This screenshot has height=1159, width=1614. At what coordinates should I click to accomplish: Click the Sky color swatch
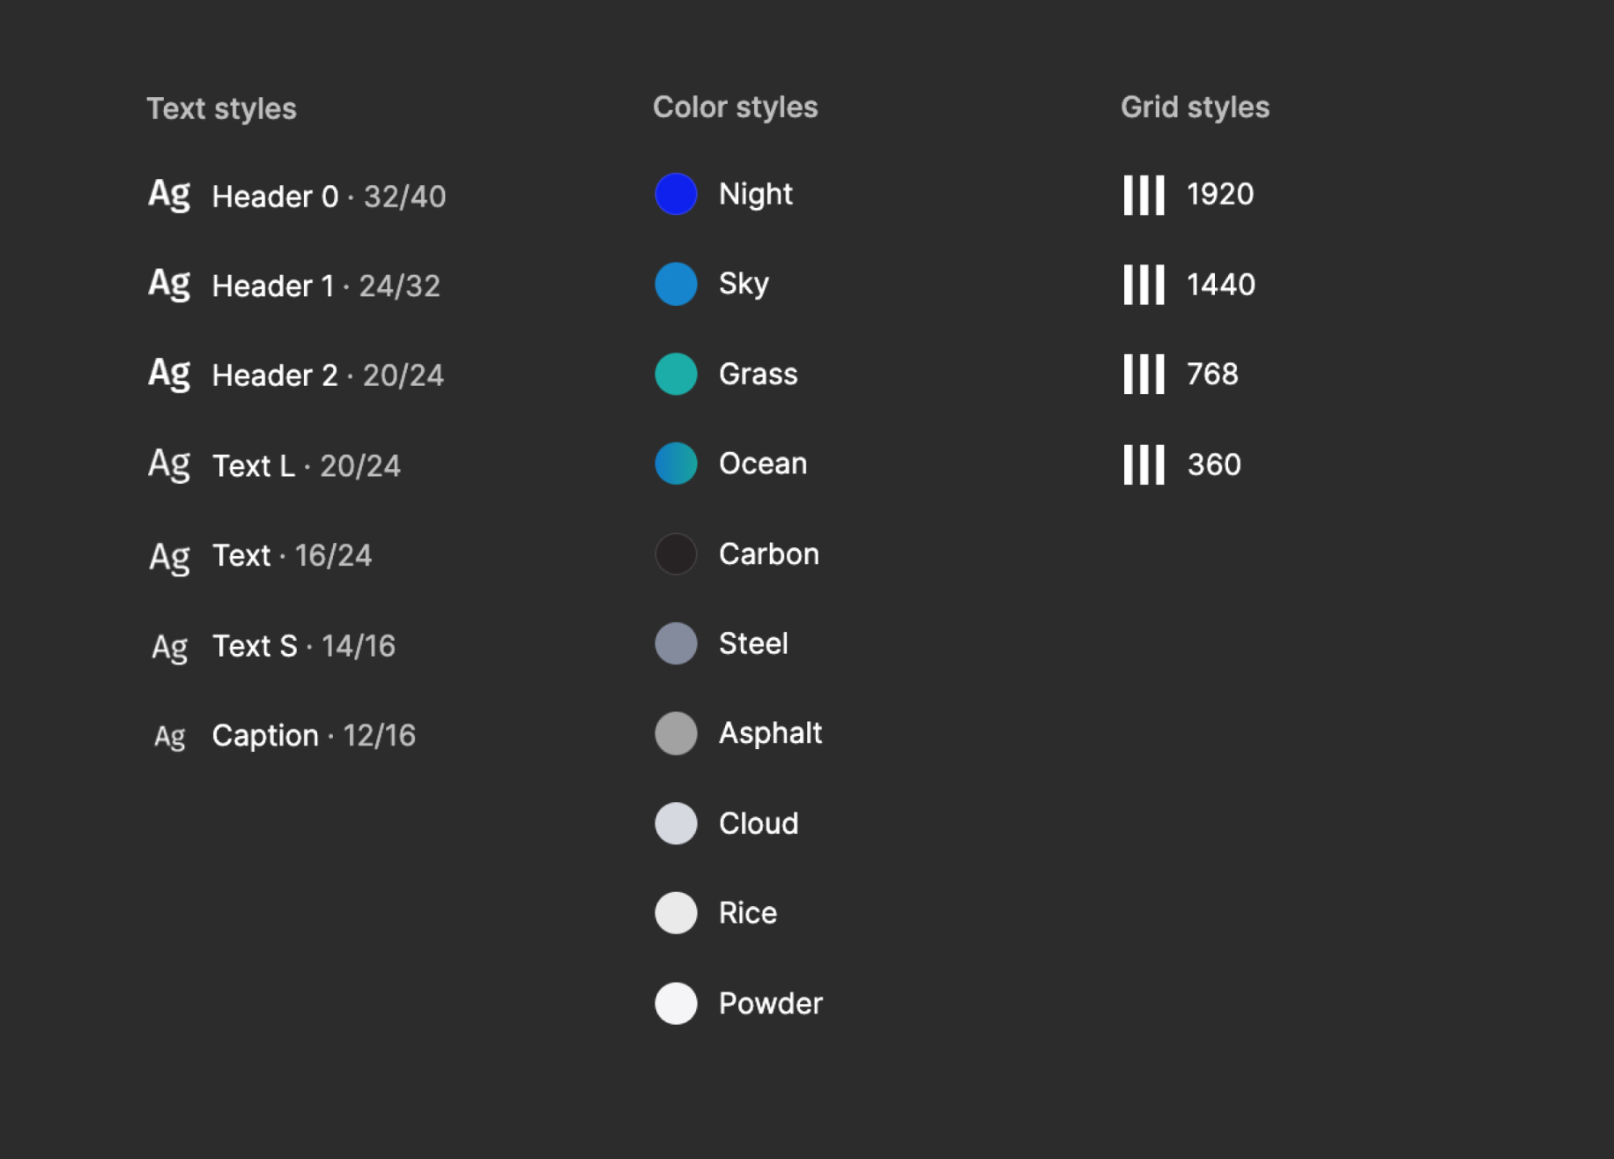click(x=676, y=284)
